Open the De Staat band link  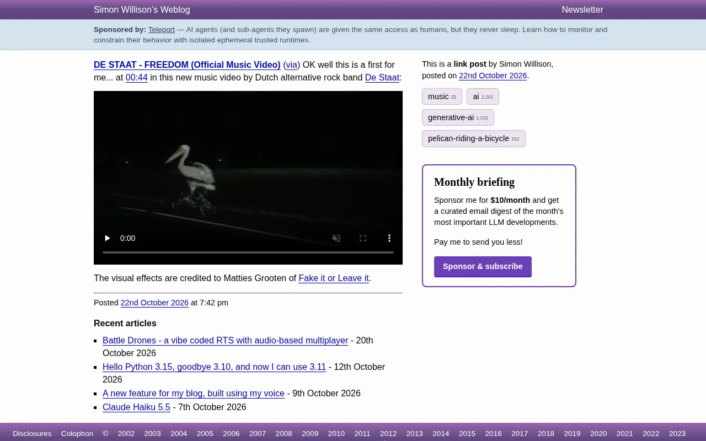(x=382, y=78)
